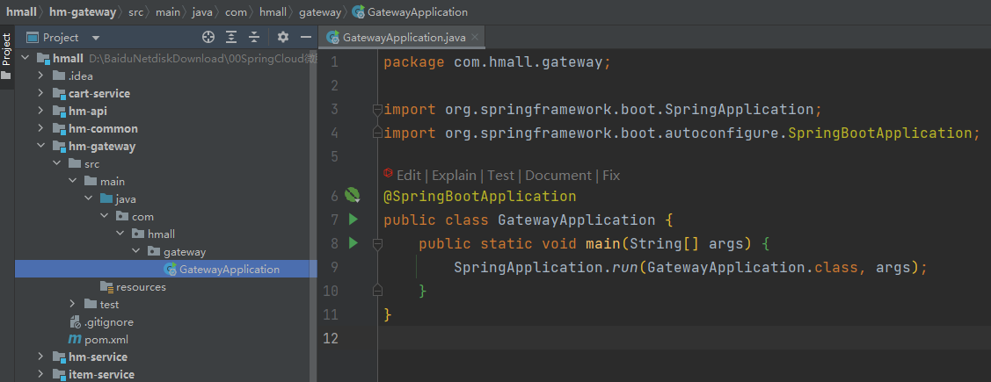
Task: Click the .gitignore file icon
Action: point(75,322)
